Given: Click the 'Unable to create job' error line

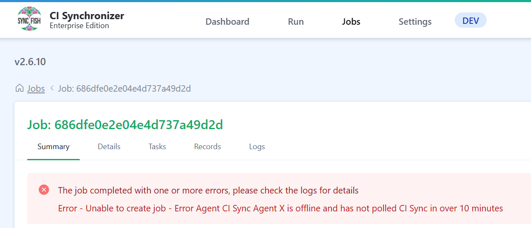Looking at the screenshot, I should [280, 208].
